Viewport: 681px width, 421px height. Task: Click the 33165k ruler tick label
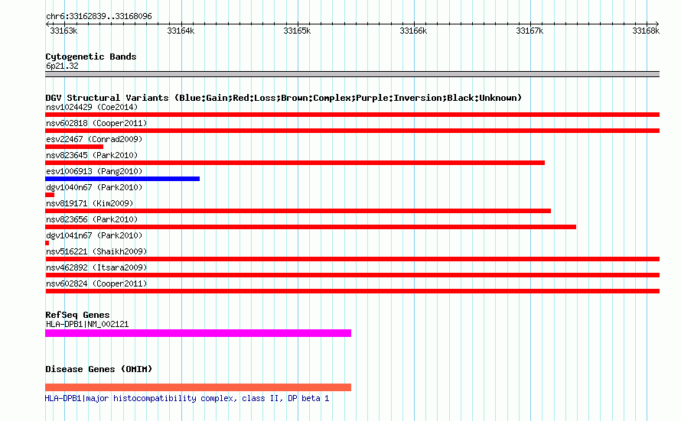tap(297, 31)
